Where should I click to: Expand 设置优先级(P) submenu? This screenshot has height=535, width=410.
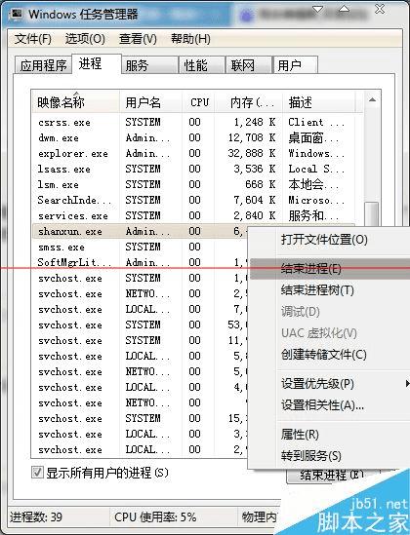(x=329, y=384)
